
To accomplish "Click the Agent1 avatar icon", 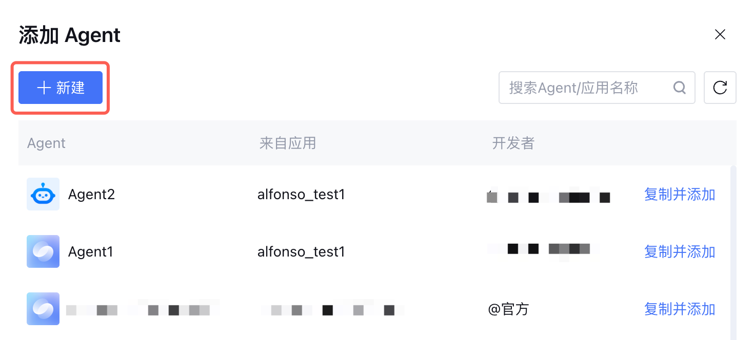I will click(x=43, y=251).
